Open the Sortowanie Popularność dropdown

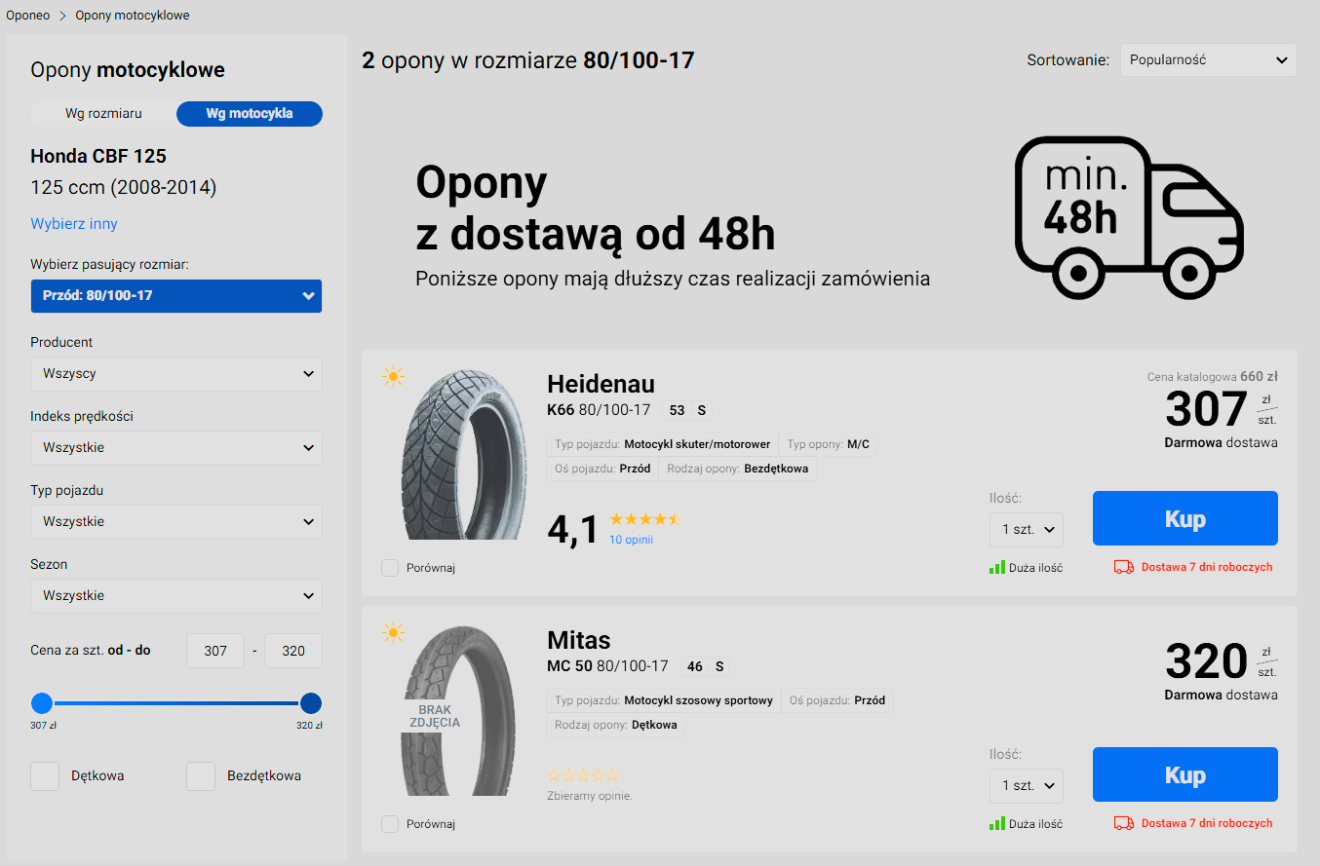click(1208, 59)
